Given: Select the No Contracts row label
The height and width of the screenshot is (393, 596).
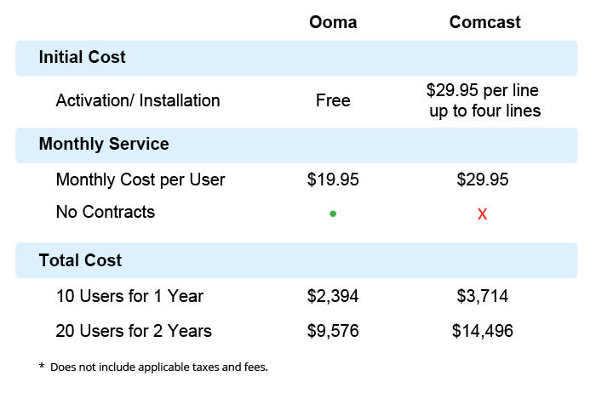Looking at the screenshot, I should coord(106,212).
